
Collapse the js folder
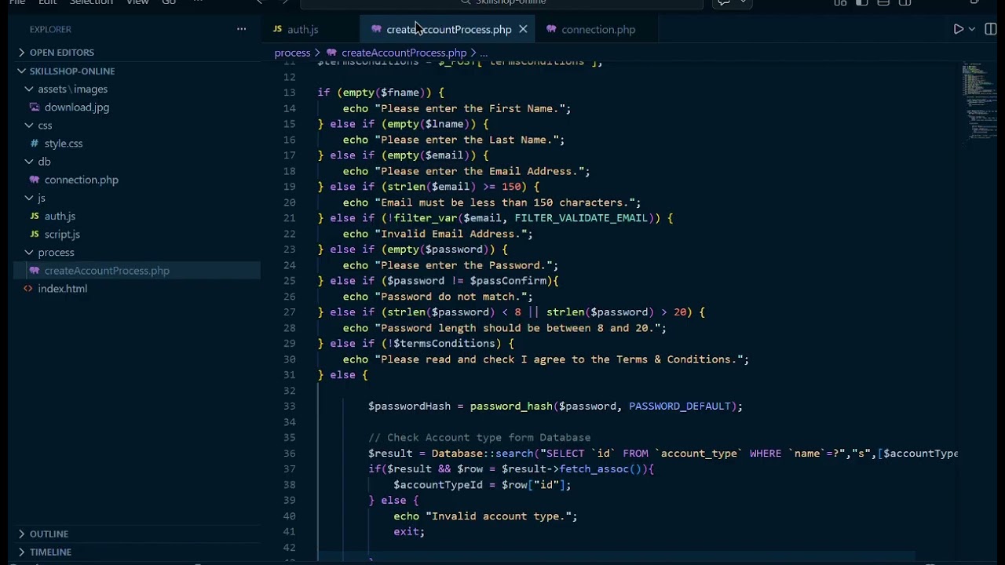coord(29,198)
